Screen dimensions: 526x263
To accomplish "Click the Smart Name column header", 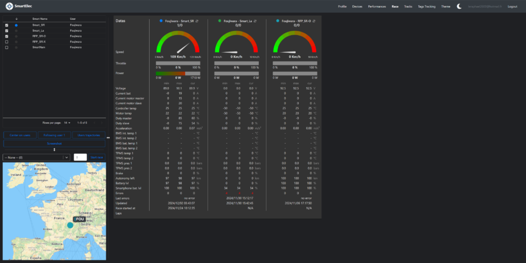I will [x=39, y=19].
